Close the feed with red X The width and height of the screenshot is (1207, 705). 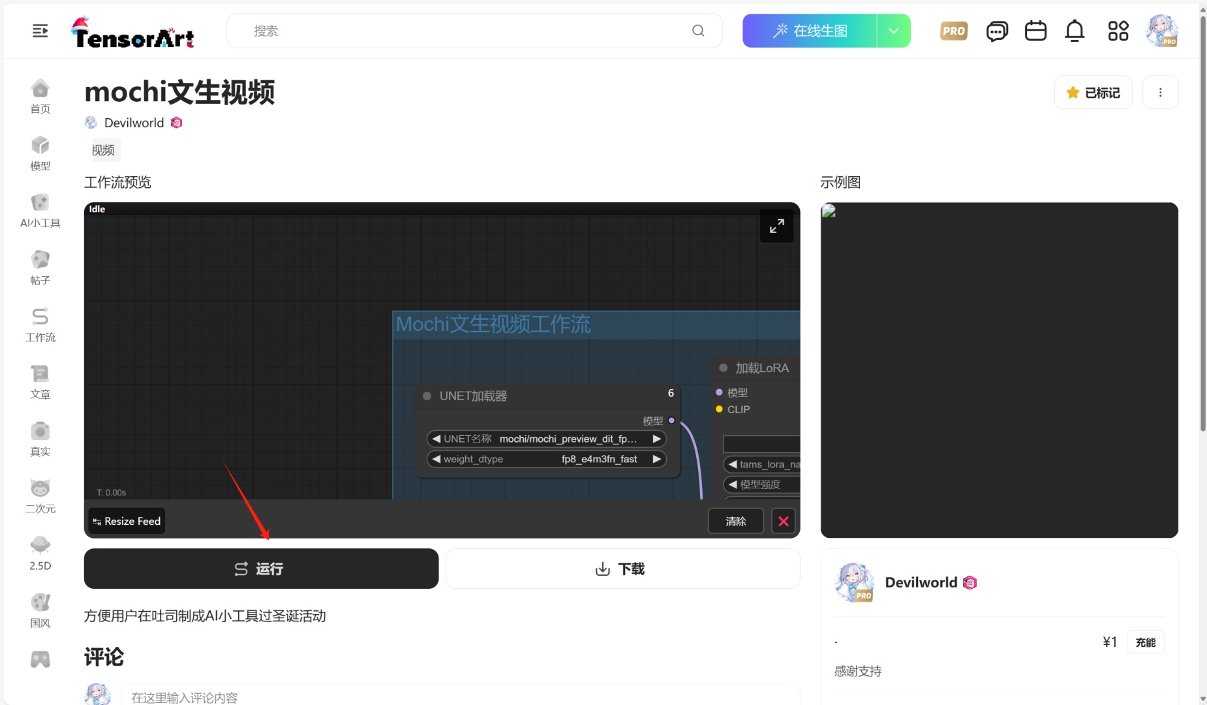pyautogui.click(x=784, y=521)
